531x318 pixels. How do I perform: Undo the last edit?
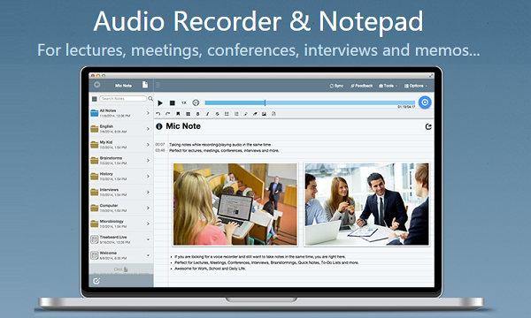pos(158,114)
